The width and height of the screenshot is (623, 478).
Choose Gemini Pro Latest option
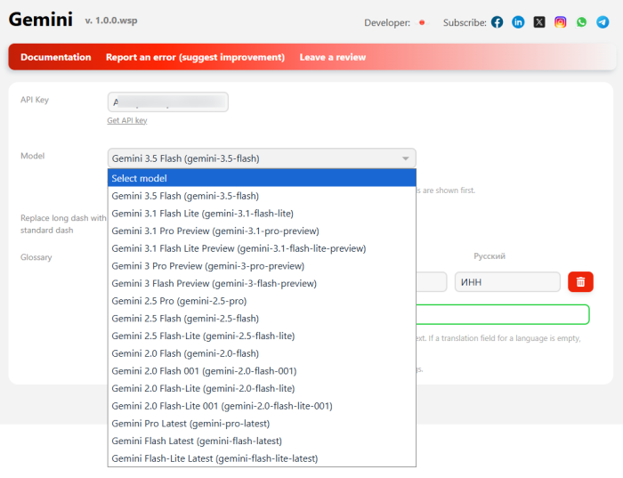click(262, 424)
